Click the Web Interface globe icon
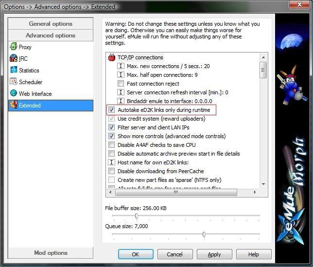Image resolution: width=313 pixels, height=267 pixels. click(14, 93)
